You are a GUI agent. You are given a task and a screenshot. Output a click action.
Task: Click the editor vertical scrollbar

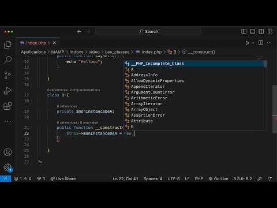click(275, 109)
